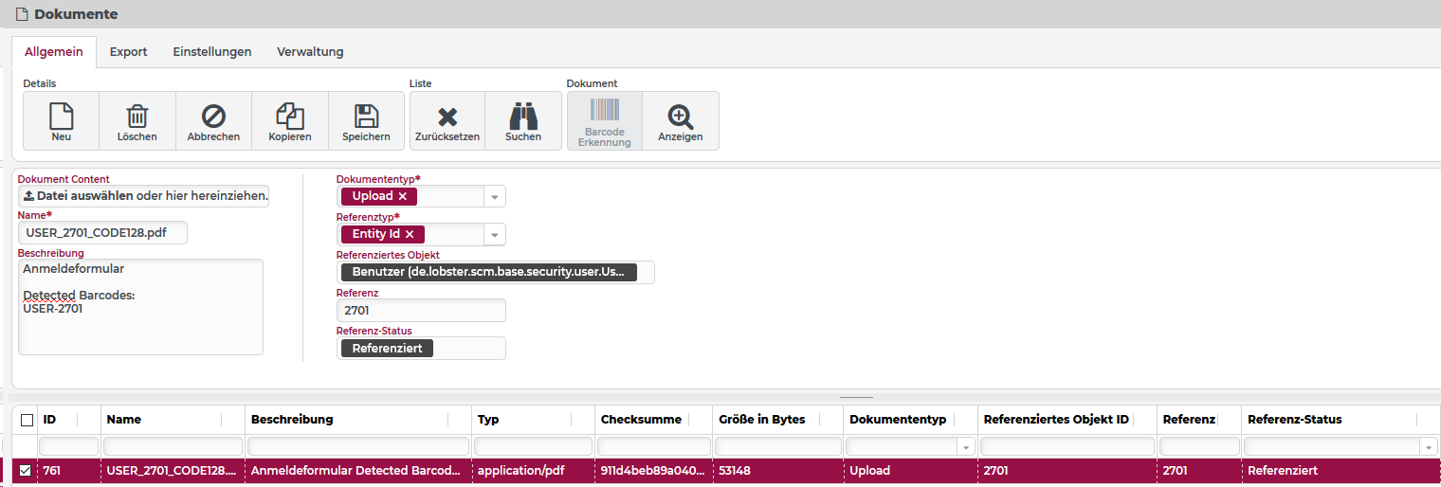Click the panel splitter handle above table
Image resolution: width=1441 pixels, height=487 pixels.
[856, 398]
